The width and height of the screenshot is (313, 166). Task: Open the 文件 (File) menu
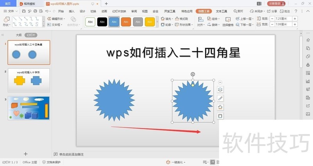[11, 11]
